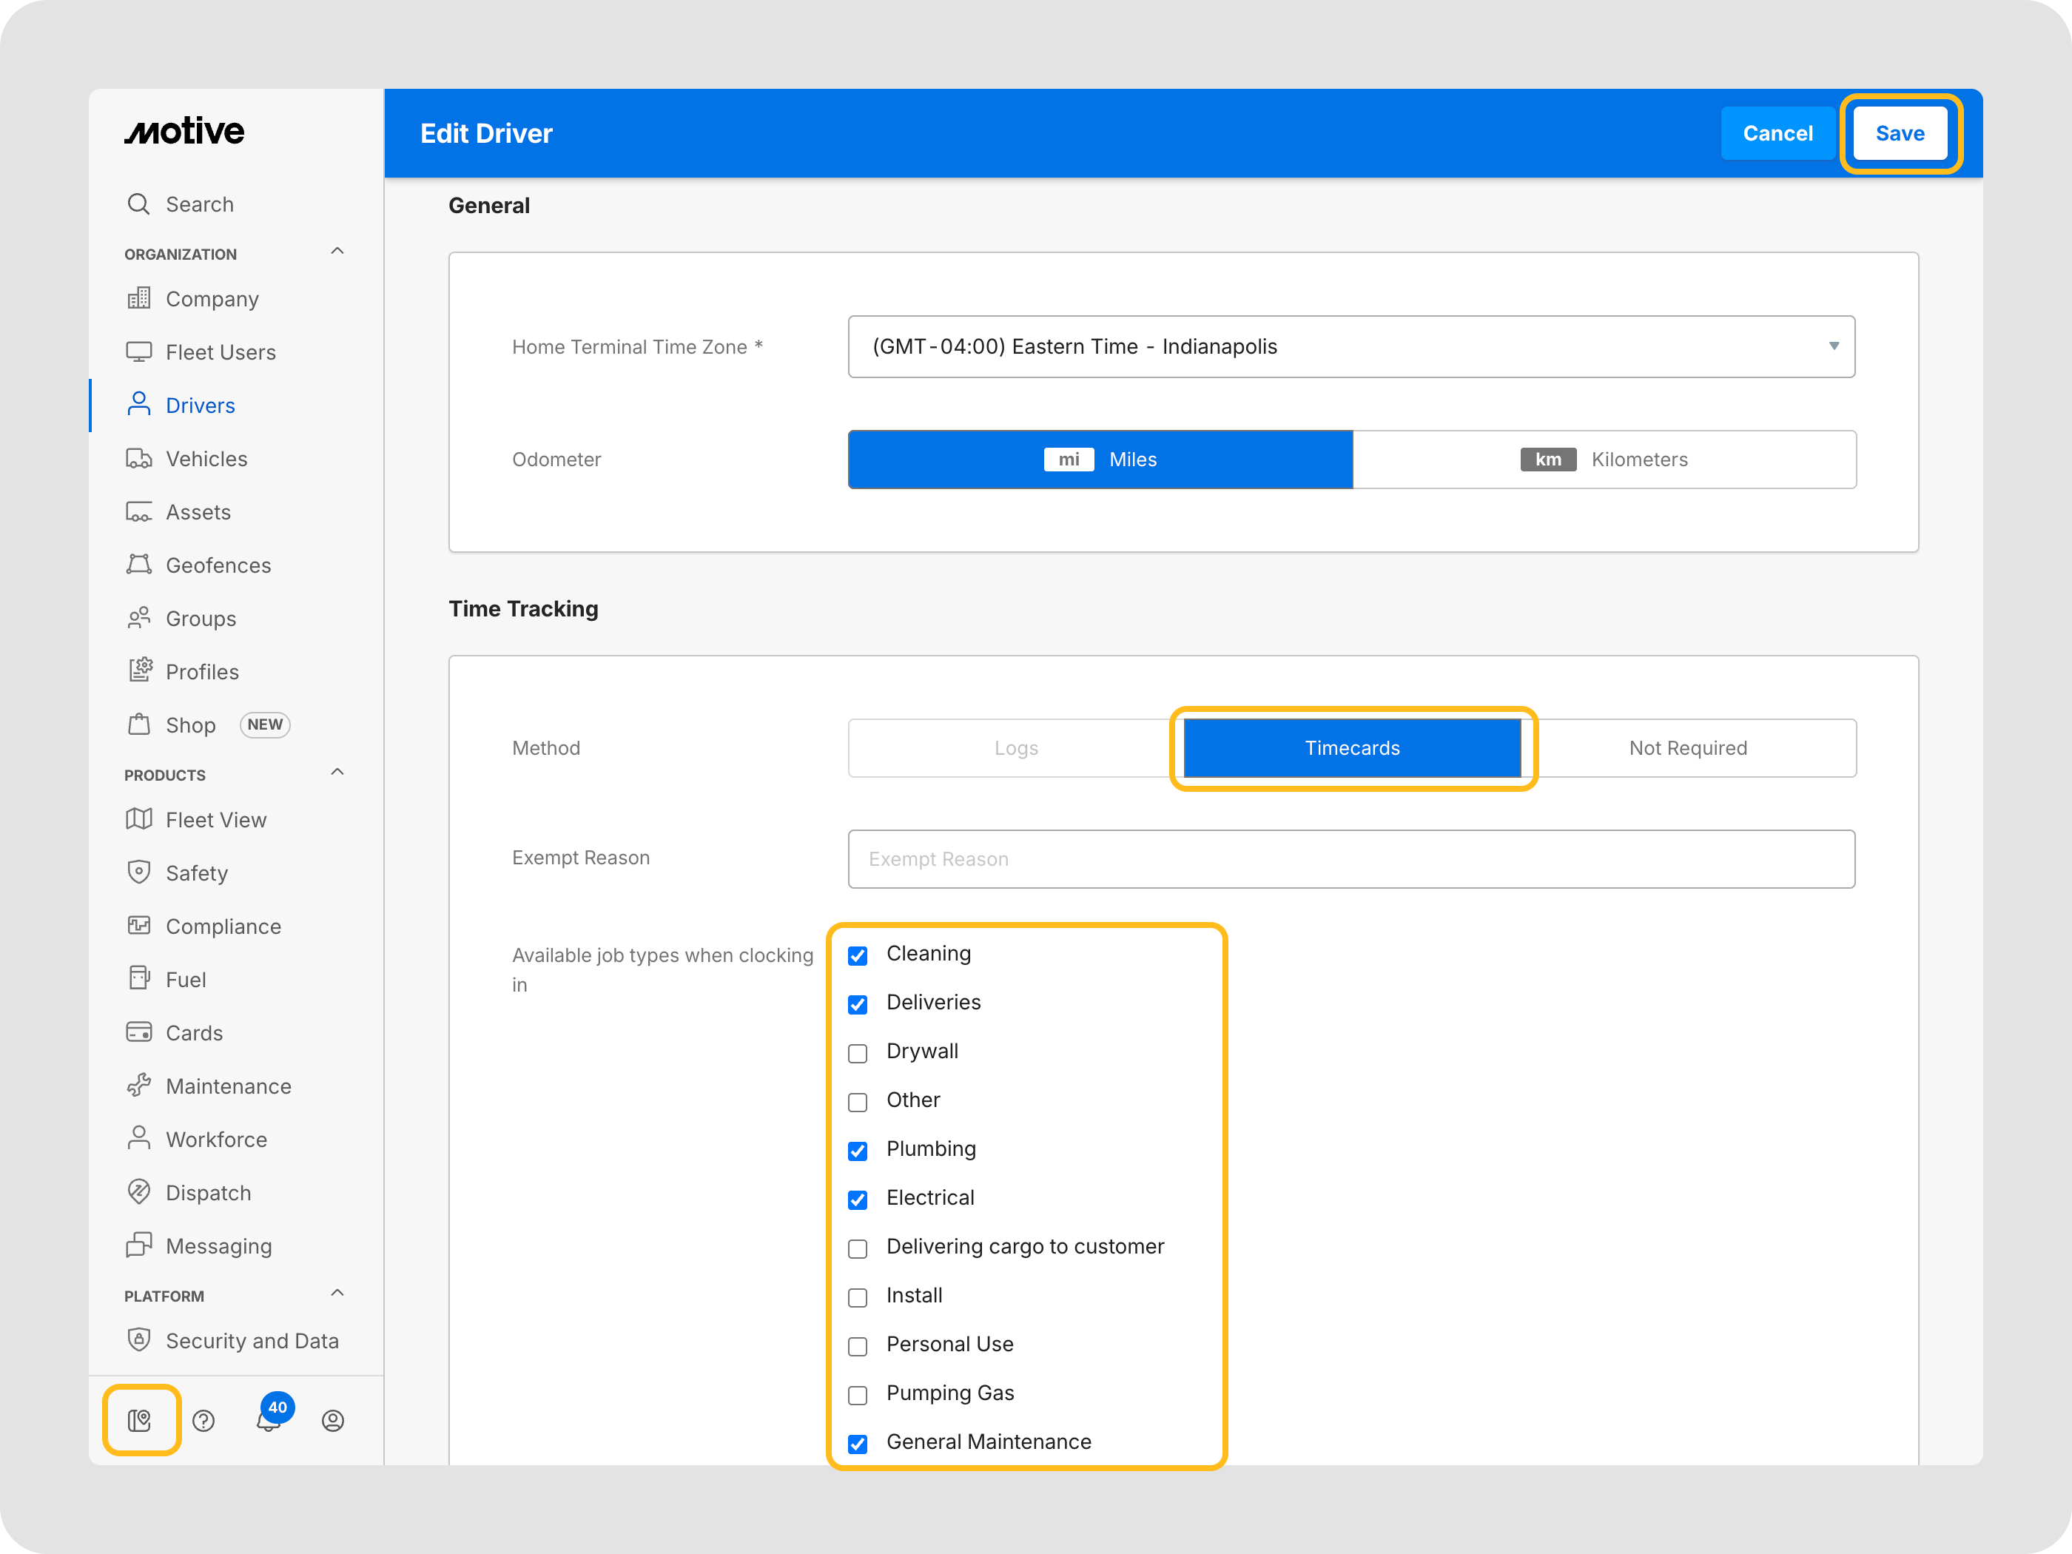Check the Drywall job type checkbox
2072x1554 pixels.
[x=857, y=1053]
